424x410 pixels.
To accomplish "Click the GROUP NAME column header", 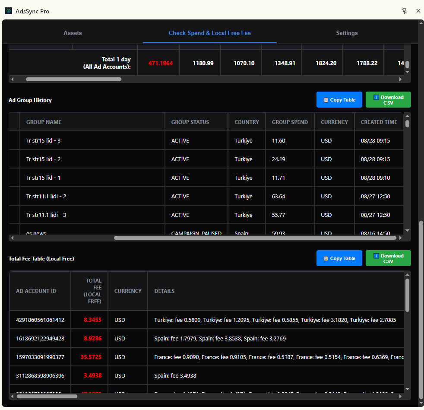I will (x=92, y=122).
